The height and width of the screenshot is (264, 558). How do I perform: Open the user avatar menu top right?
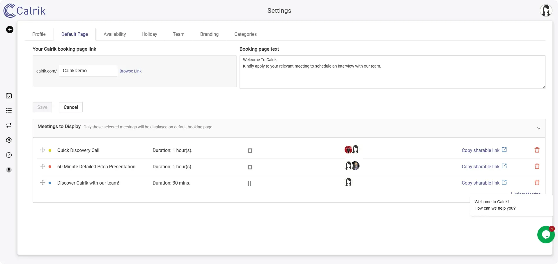click(546, 10)
